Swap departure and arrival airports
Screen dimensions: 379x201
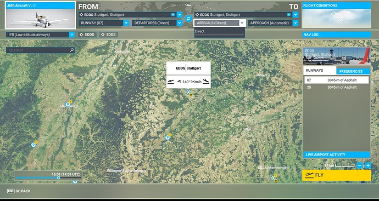click(188, 19)
